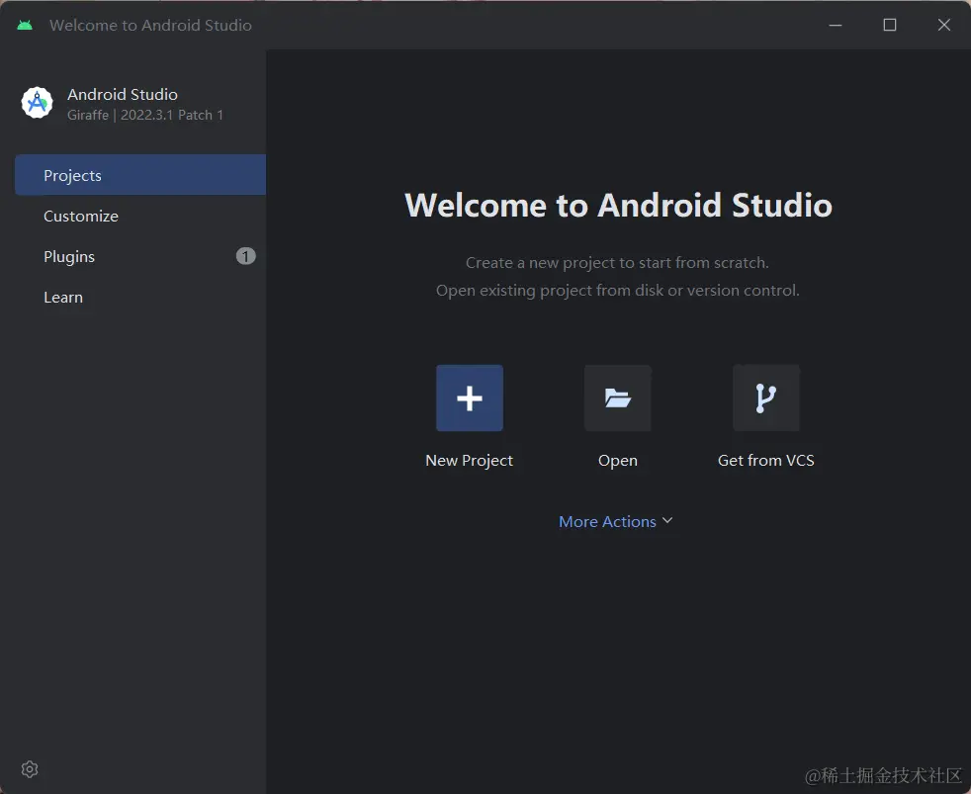
Task: Select the Projects tab
Action: pyautogui.click(x=140, y=175)
